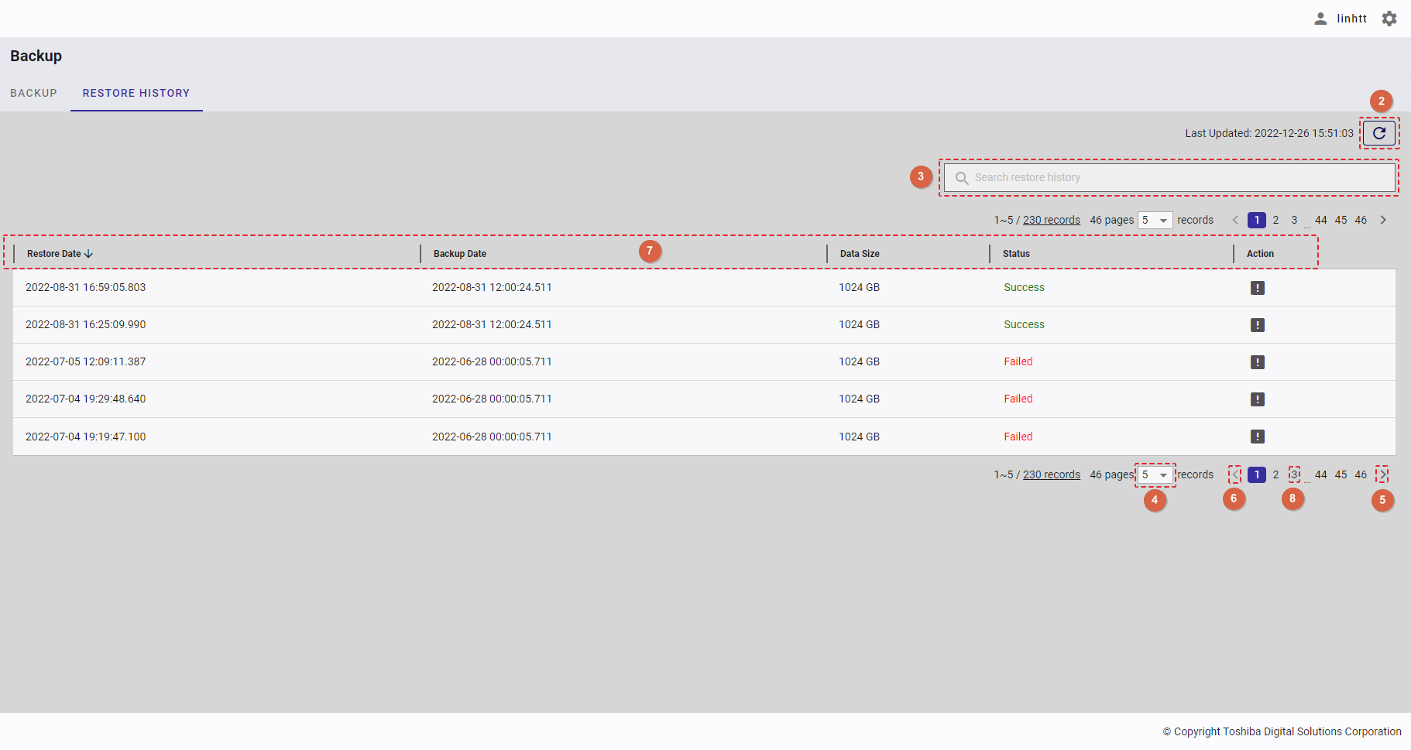The image size is (1411, 750).
Task: Go to next page using top chevron
Action: point(1382,221)
